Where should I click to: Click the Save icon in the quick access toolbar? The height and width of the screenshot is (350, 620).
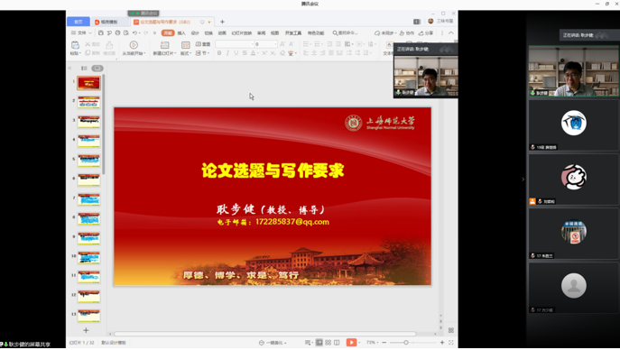click(x=101, y=32)
